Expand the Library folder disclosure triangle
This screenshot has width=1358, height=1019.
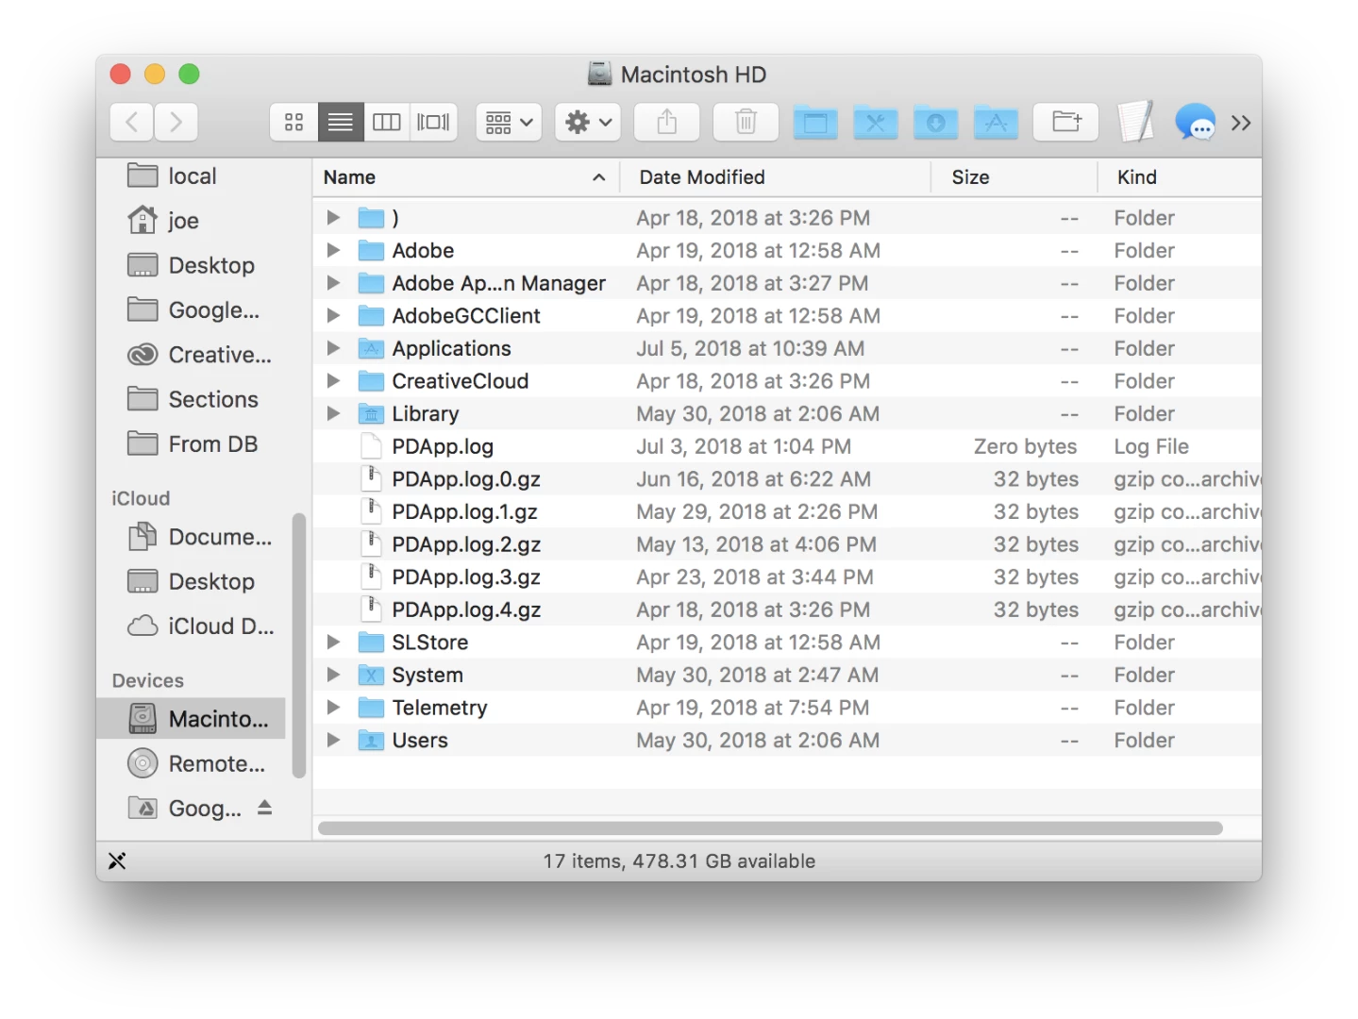tap(333, 413)
